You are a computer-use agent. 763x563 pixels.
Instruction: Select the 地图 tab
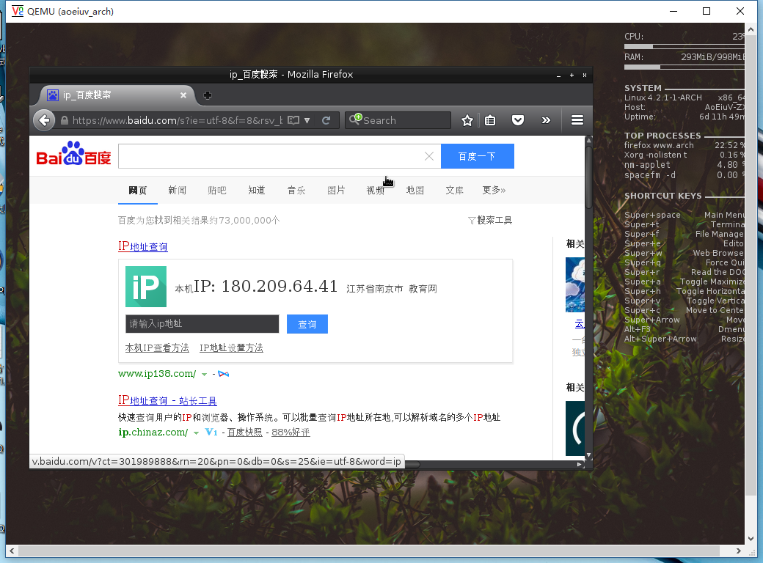point(415,190)
